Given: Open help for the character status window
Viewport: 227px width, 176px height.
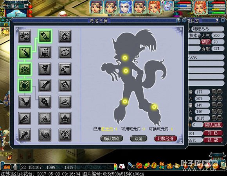Looking at the screenshot, I should point(217,20).
